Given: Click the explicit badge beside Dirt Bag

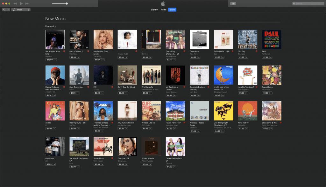Looking at the screenshot, I should pyautogui.click(x=257, y=51).
